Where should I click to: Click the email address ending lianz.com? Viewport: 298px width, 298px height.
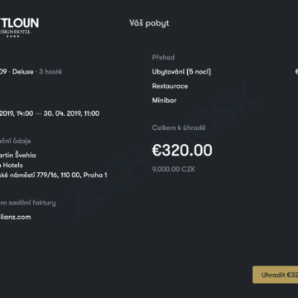[x=16, y=217]
